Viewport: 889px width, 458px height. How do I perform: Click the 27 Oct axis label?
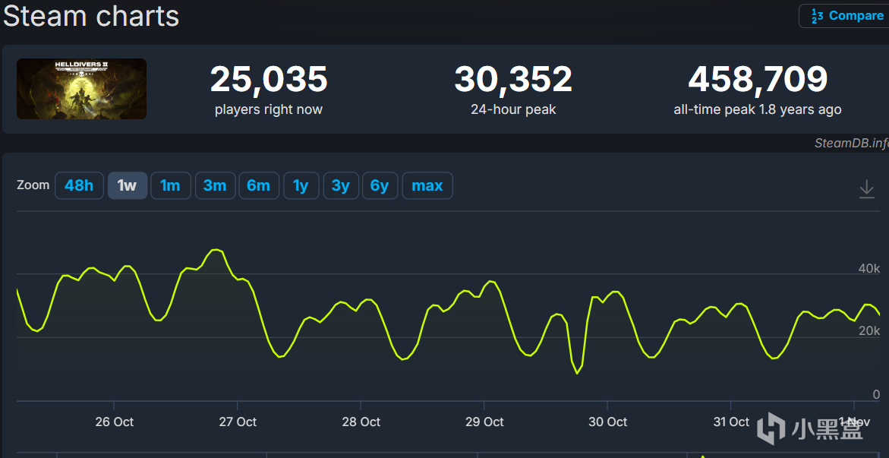tap(238, 422)
